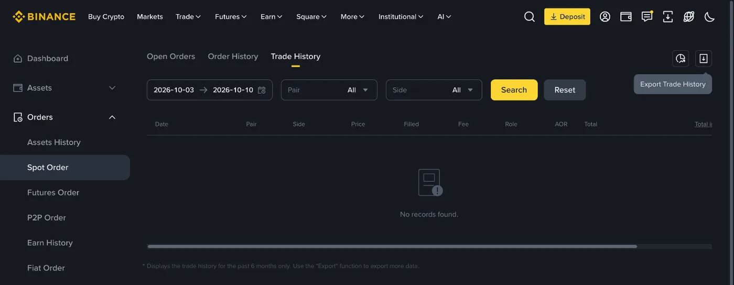Select Spot Order in sidebar

pyautogui.click(x=65, y=168)
